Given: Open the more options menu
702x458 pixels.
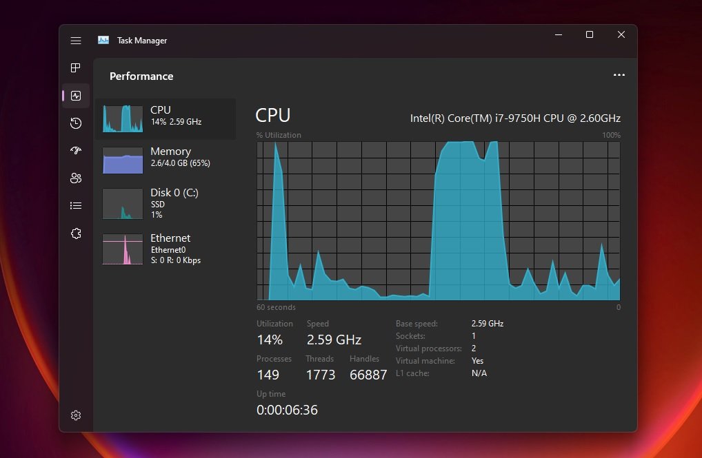Looking at the screenshot, I should 619,75.
